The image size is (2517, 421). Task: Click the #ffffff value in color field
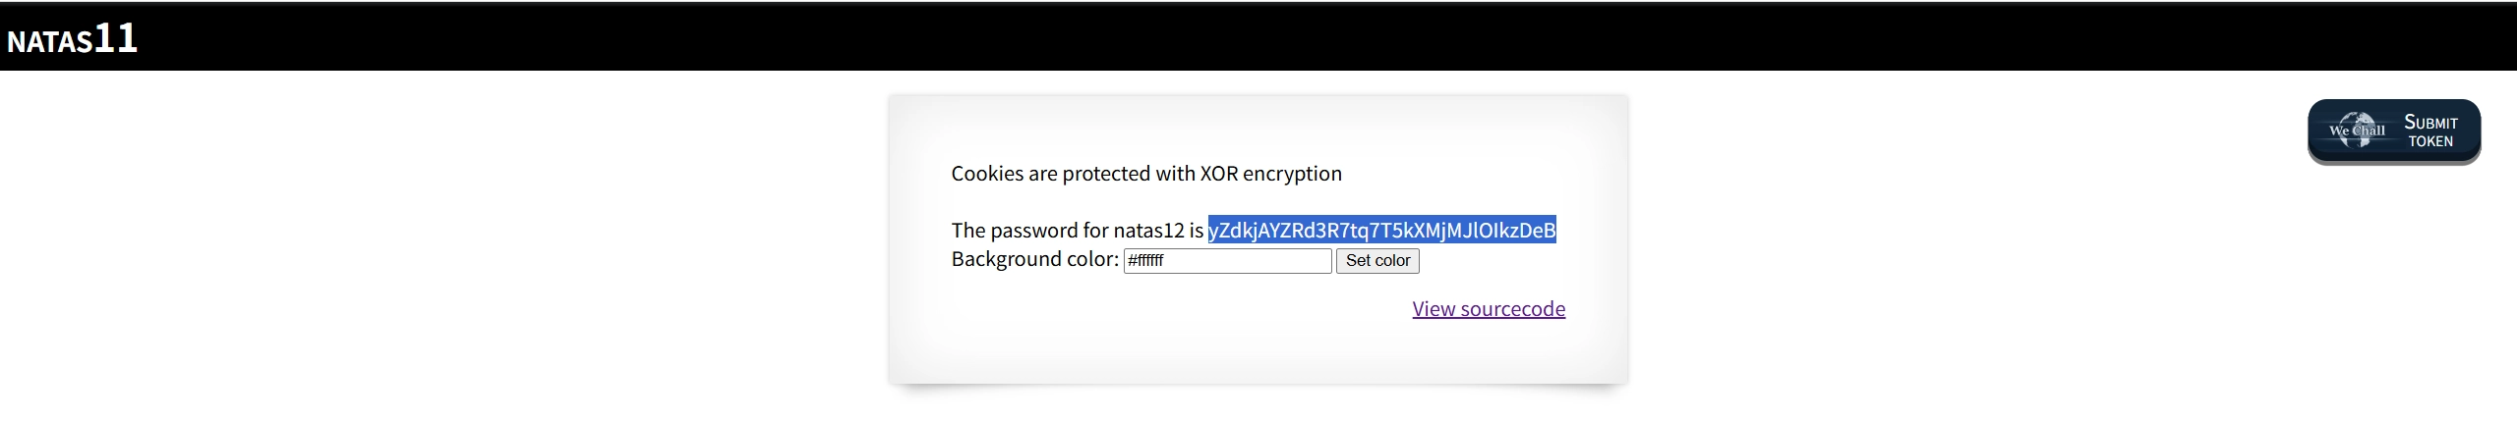[x=1146, y=261]
